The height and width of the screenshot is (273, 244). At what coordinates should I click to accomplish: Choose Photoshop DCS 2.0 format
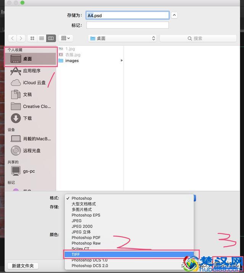pyautogui.click(x=129, y=266)
